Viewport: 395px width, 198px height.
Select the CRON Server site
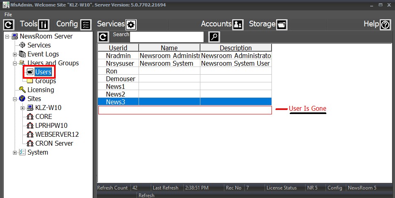coord(54,143)
